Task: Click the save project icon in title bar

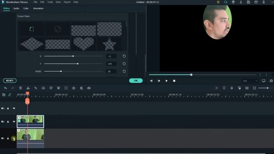Action: tap(248, 2)
